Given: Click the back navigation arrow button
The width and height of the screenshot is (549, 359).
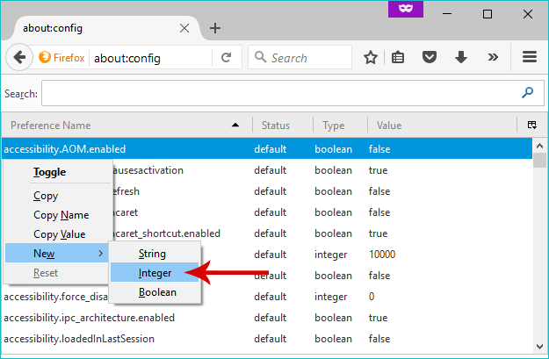Looking at the screenshot, I should click(18, 58).
